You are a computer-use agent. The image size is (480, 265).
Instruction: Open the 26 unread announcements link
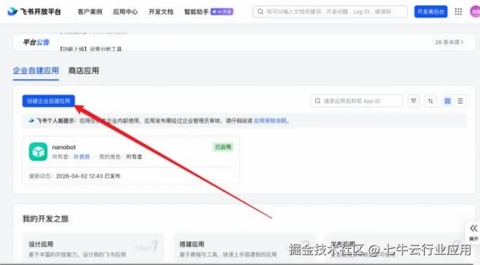pos(449,42)
